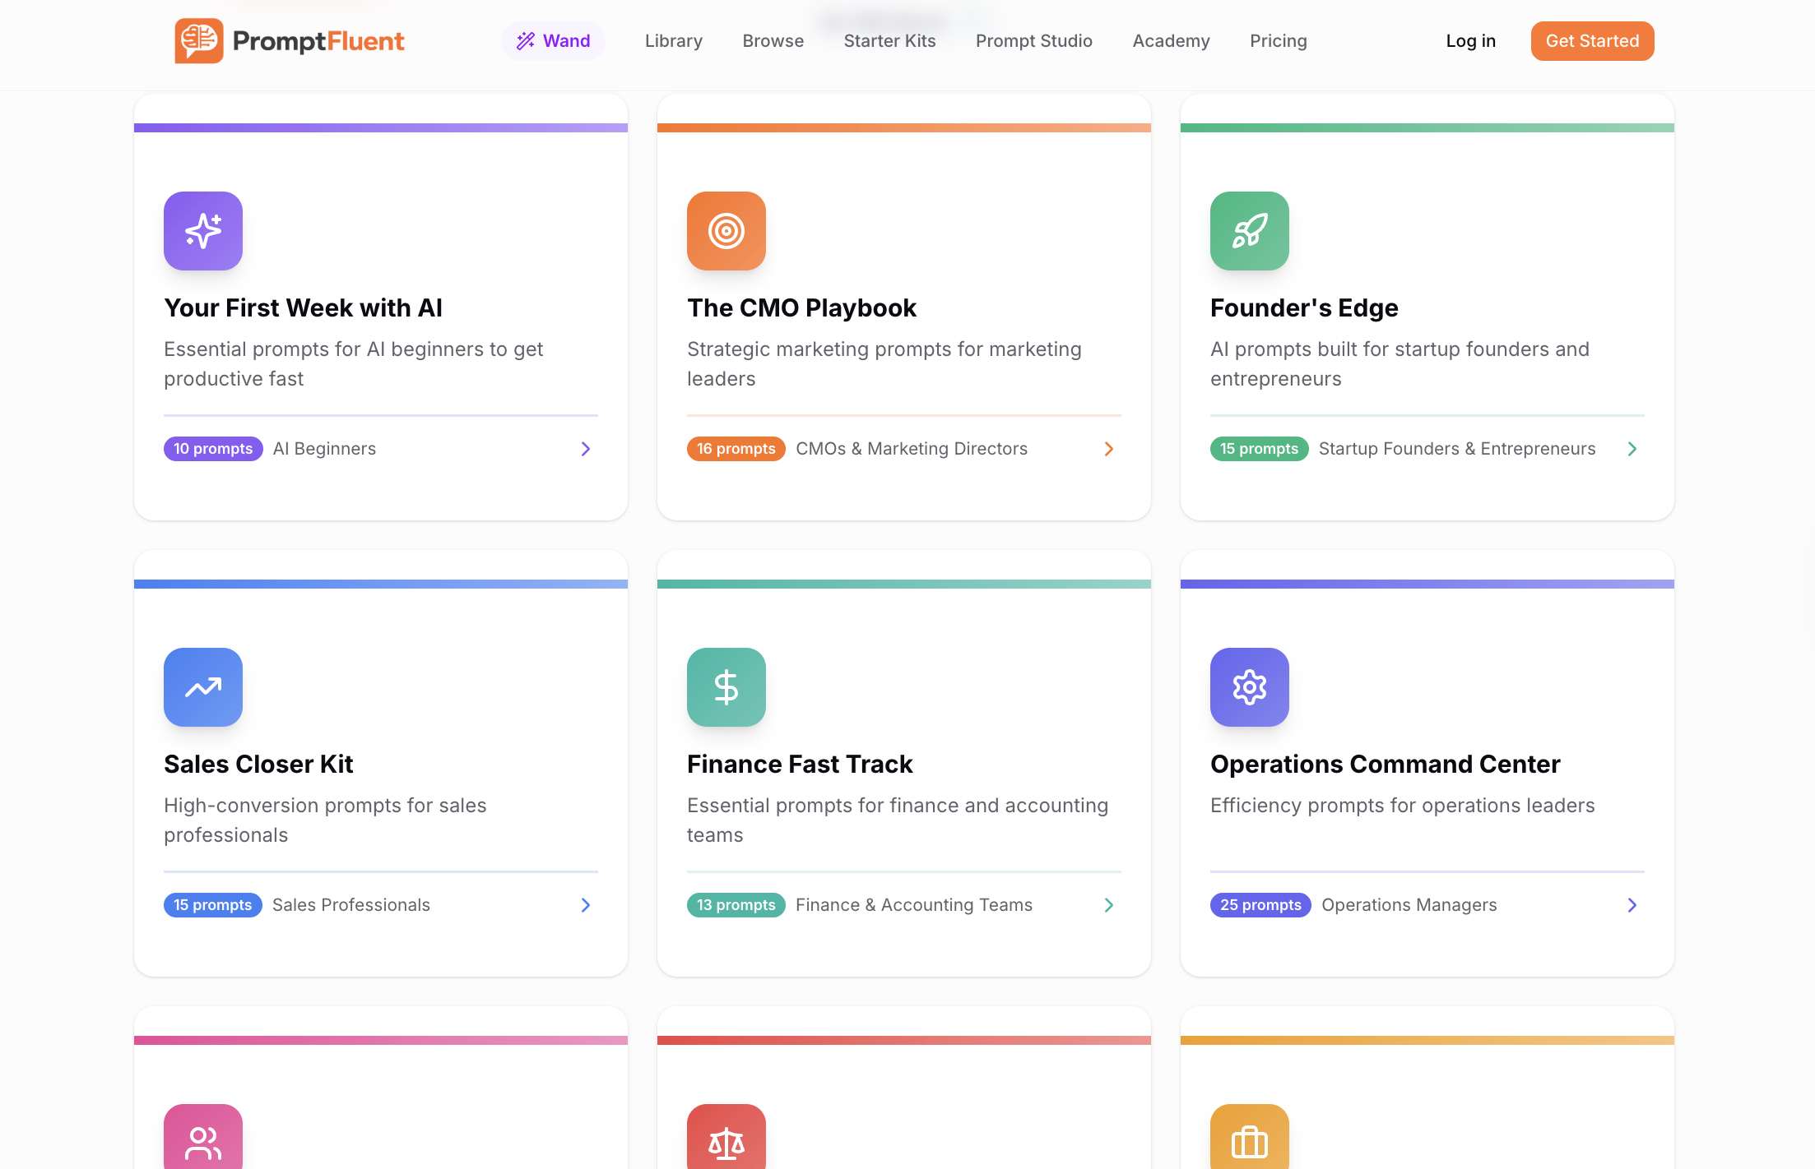Click the sparkle icon on Your First Week with AI
Viewport: 1815px width, 1169px height.
[202, 231]
